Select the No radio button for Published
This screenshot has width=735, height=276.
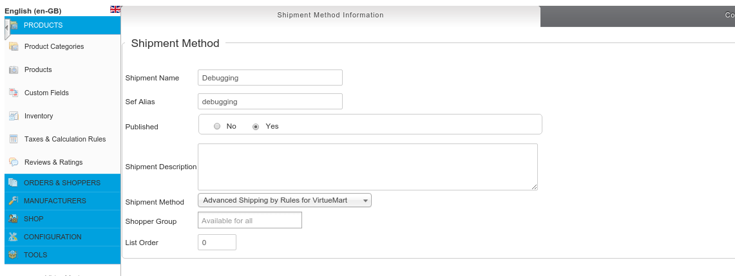point(217,127)
